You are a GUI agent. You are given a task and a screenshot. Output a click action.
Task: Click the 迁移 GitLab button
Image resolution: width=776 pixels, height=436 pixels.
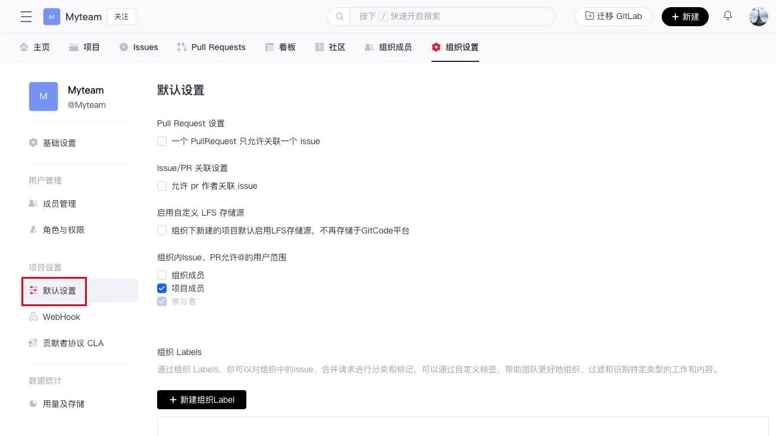[x=613, y=17]
